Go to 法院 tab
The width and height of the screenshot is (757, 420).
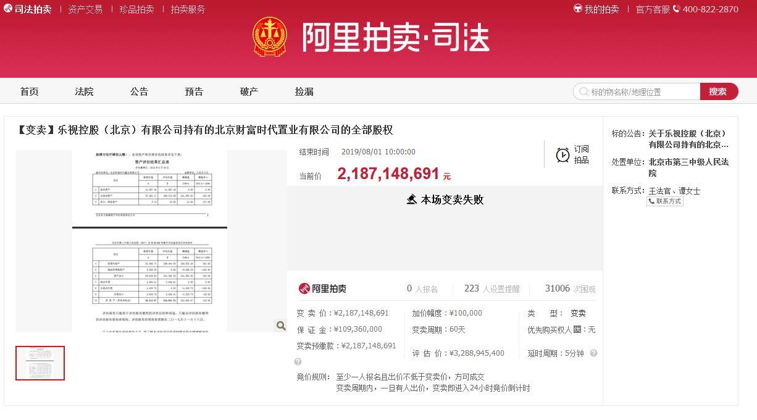85,91
